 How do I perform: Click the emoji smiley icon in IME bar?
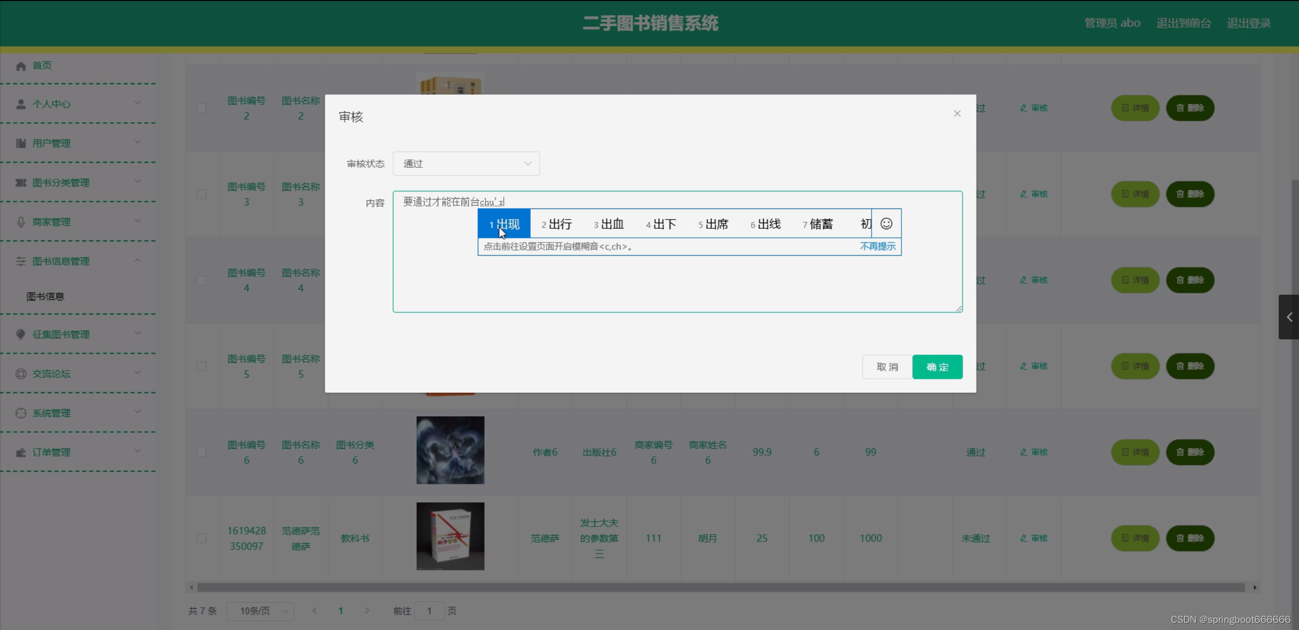886,224
